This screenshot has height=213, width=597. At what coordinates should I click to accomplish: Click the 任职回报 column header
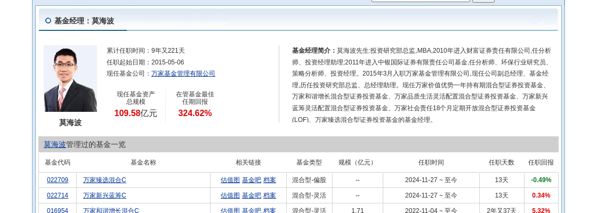(x=541, y=162)
